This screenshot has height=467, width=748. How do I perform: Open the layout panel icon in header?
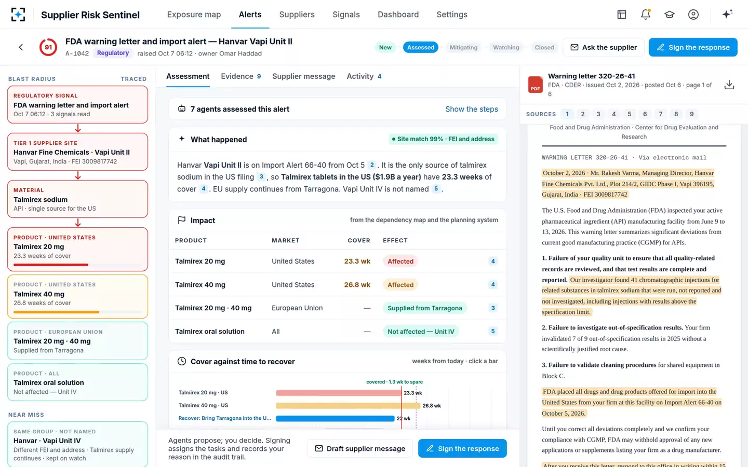pyautogui.click(x=622, y=15)
